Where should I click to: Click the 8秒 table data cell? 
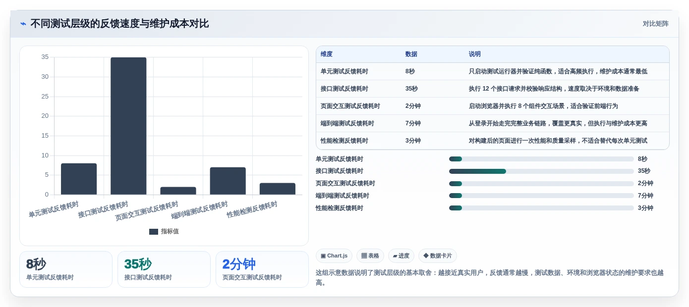[410, 71]
